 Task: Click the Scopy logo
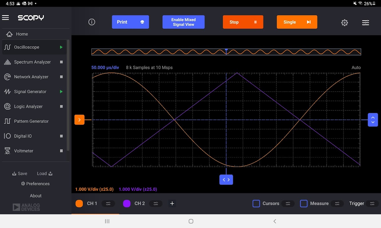31,18
